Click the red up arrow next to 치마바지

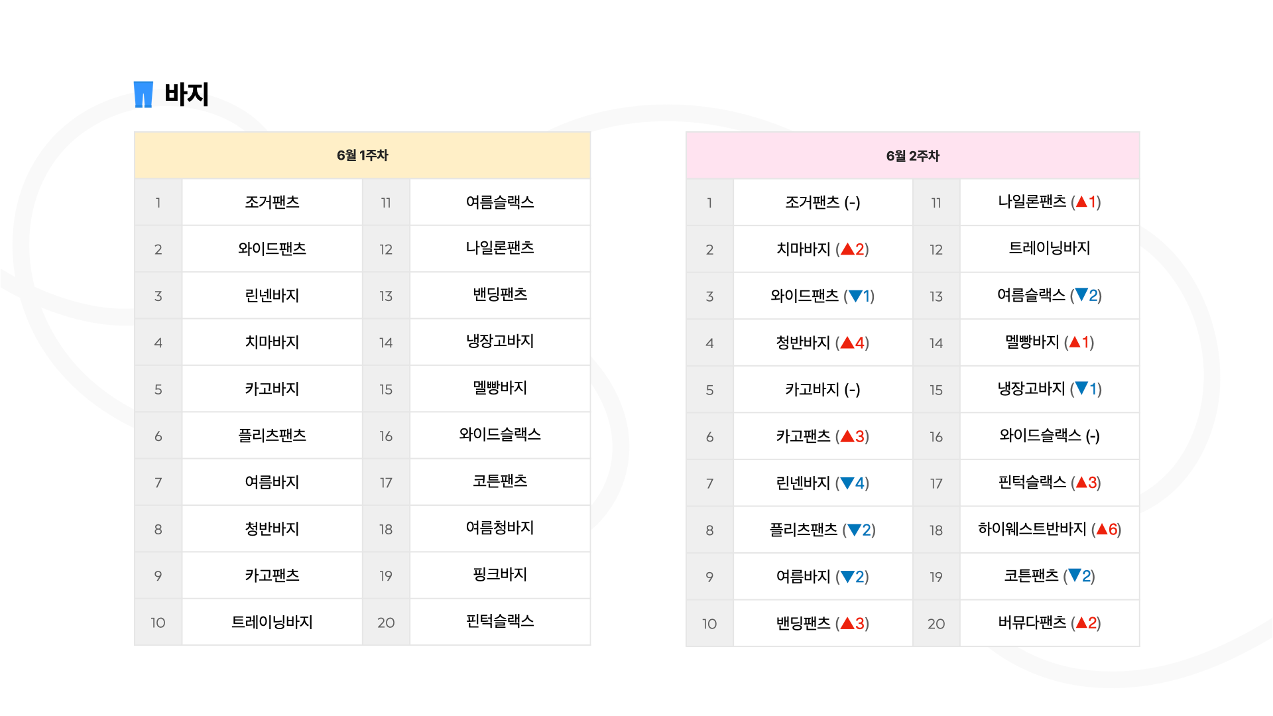pyautogui.click(x=847, y=249)
